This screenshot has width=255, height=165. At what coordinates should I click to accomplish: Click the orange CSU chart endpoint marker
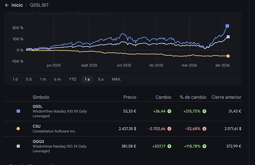[228, 56]
